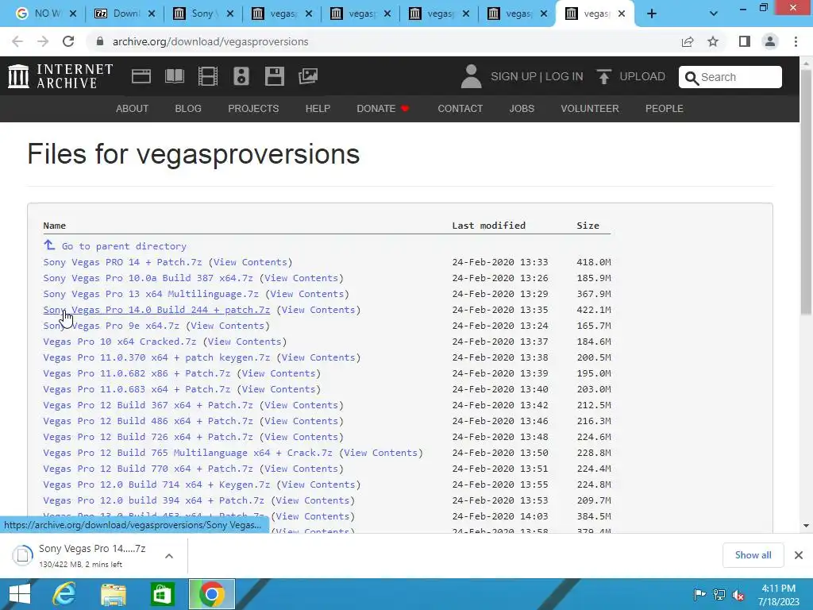Download Sony Vegas Pro 13 x64 Multilinguage.7z
813x610 pixels.
151,294
